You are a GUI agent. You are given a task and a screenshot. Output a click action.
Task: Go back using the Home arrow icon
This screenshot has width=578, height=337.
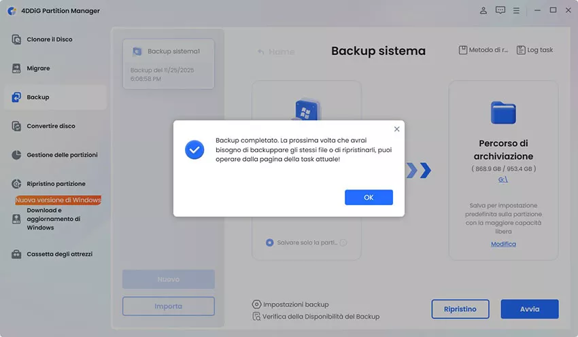coord(260,52)
